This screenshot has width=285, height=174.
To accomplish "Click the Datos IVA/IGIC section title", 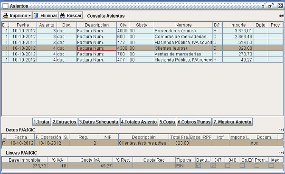I will (20, 130).
